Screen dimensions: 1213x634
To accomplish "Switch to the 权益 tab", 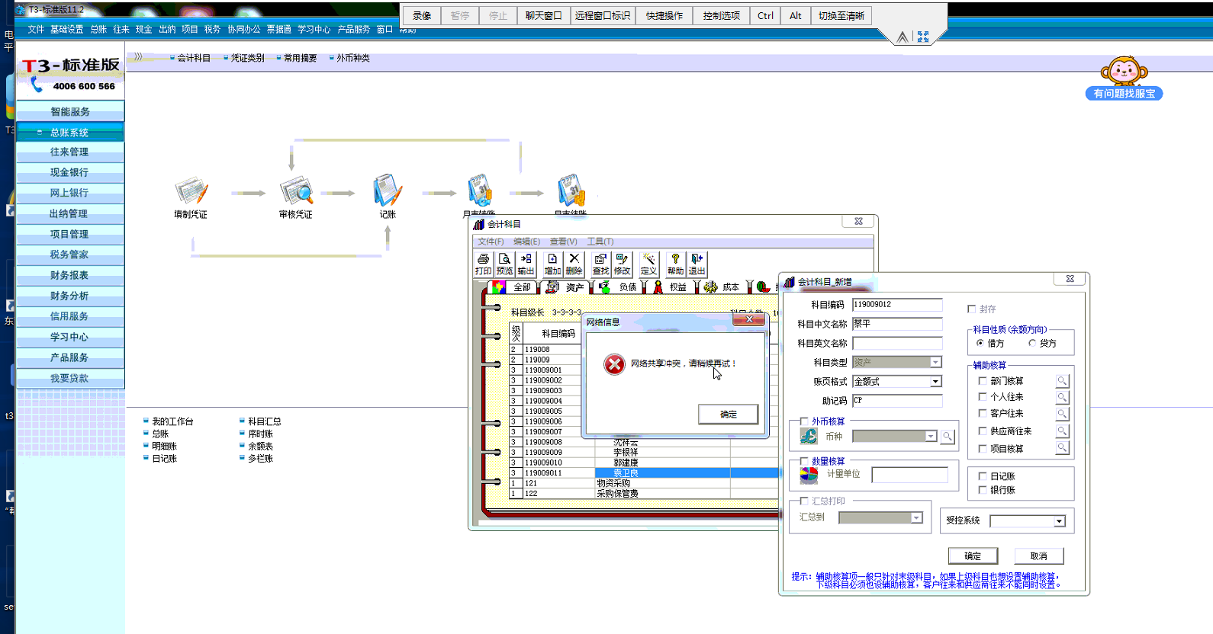I will (669, 287).
